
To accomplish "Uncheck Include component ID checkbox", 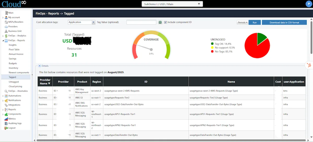I will (x=165, y=22).
